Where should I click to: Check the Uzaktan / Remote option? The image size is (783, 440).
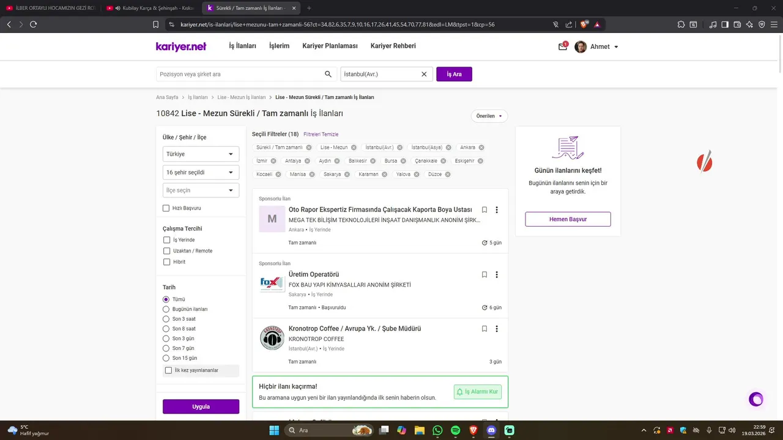(x=166, y=251)
